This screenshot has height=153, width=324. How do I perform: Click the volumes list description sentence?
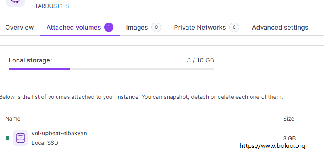pos(141,97)
